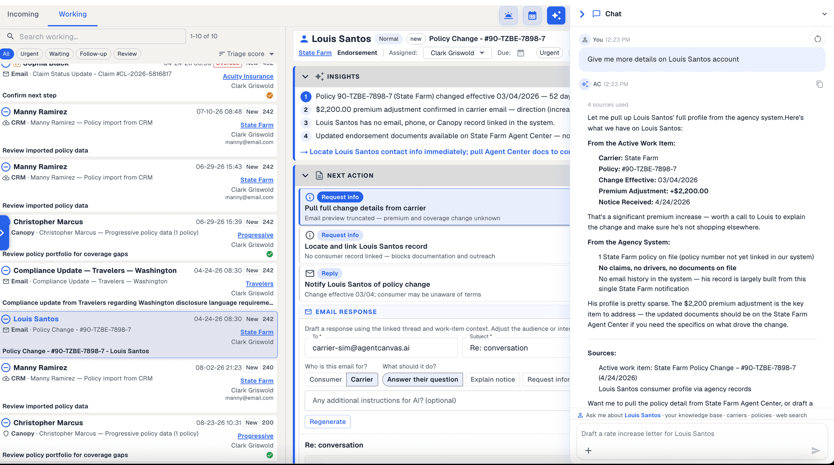Click the Reply badge on Notify Louis Santos

[x=329, y=273]
